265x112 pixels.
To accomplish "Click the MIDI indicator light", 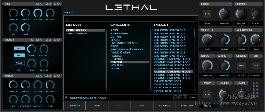I will [x=72, y=12].
